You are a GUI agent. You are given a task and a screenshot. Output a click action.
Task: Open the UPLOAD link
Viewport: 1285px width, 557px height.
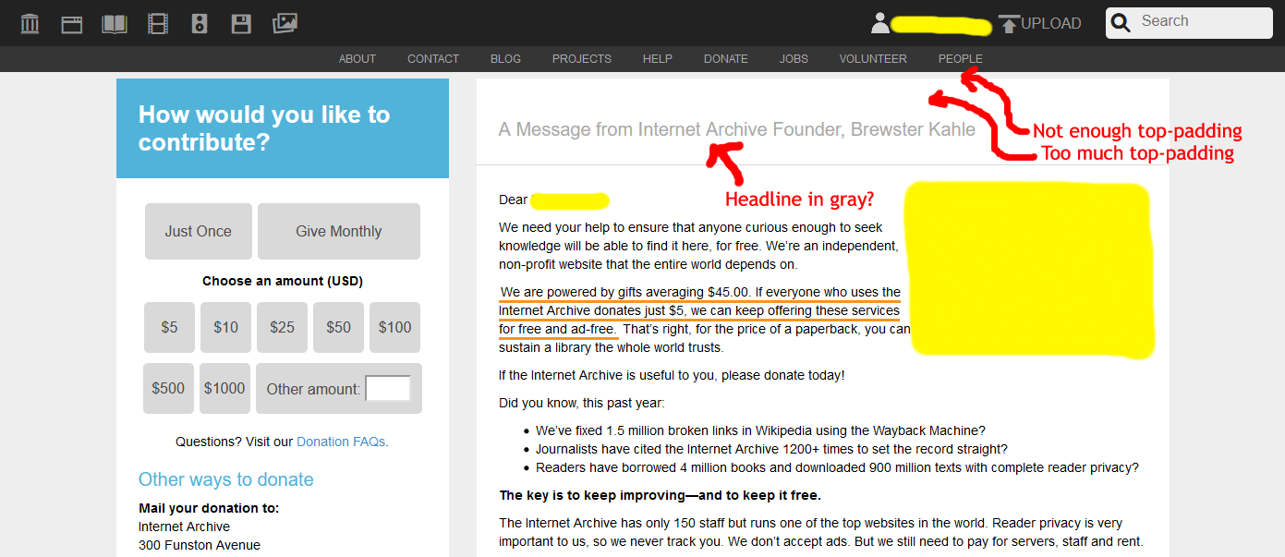pos(1050,24)
